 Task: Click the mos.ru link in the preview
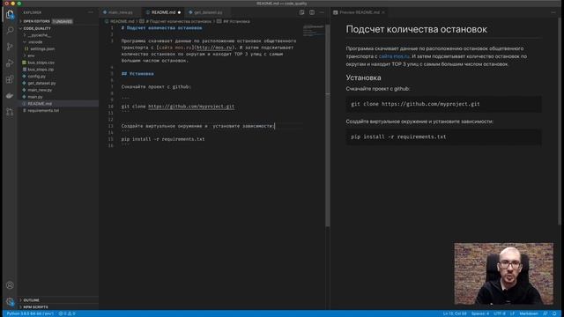(x=394, y=56)
